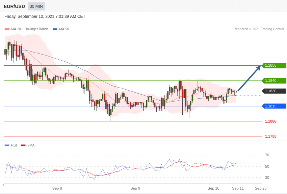Click the EUR/USD pair title

[x=14, y=7]
